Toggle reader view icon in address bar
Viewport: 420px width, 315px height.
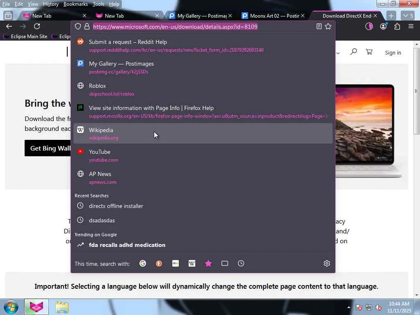point(319,26)
